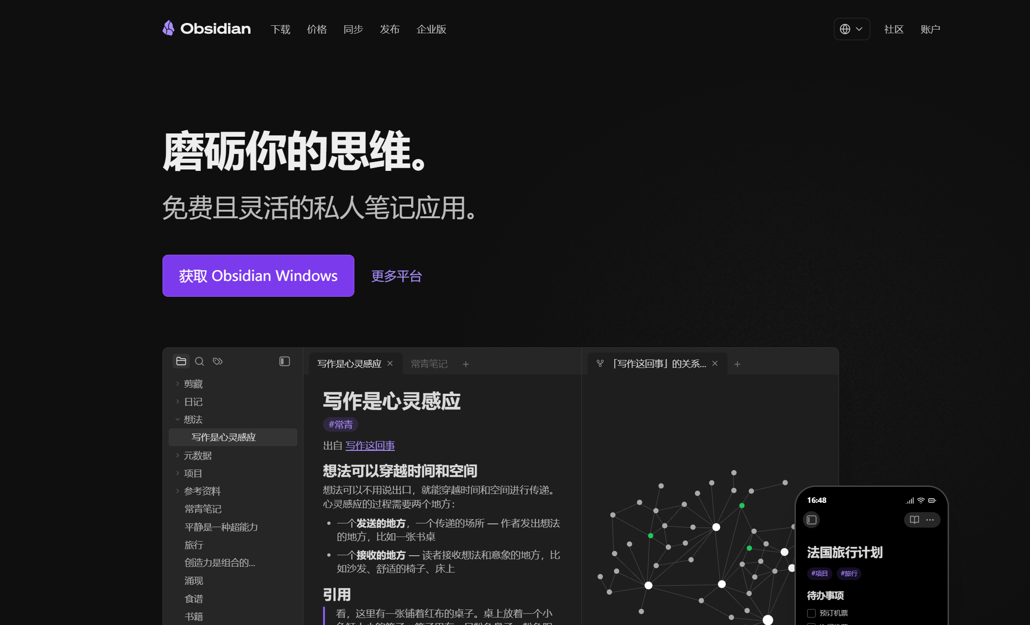This screenshot has height=625, width=1030.
Task: Open the 更多平台 link
Action: (x=397, y=276)
